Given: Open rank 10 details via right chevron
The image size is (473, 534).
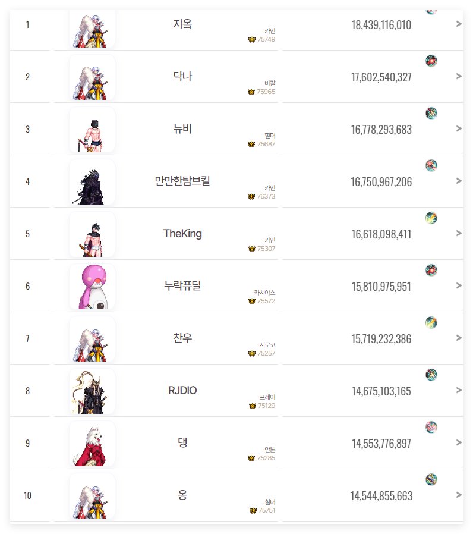Looking at the screenshot, I should (x=459, y=495).
